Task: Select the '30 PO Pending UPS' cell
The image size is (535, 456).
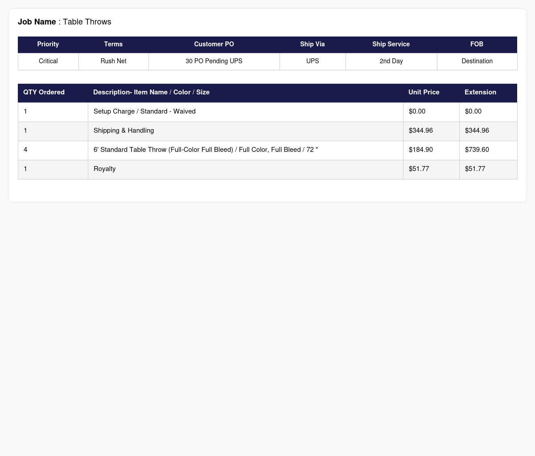Action: point(214,61)
